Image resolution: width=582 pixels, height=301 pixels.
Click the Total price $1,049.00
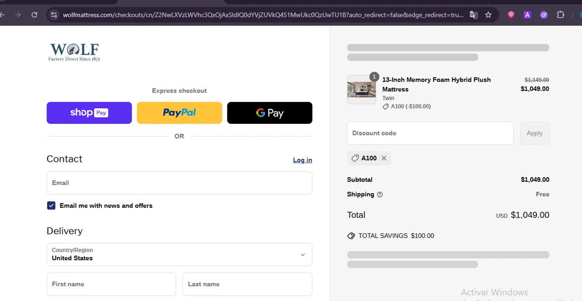coord(530,215)
